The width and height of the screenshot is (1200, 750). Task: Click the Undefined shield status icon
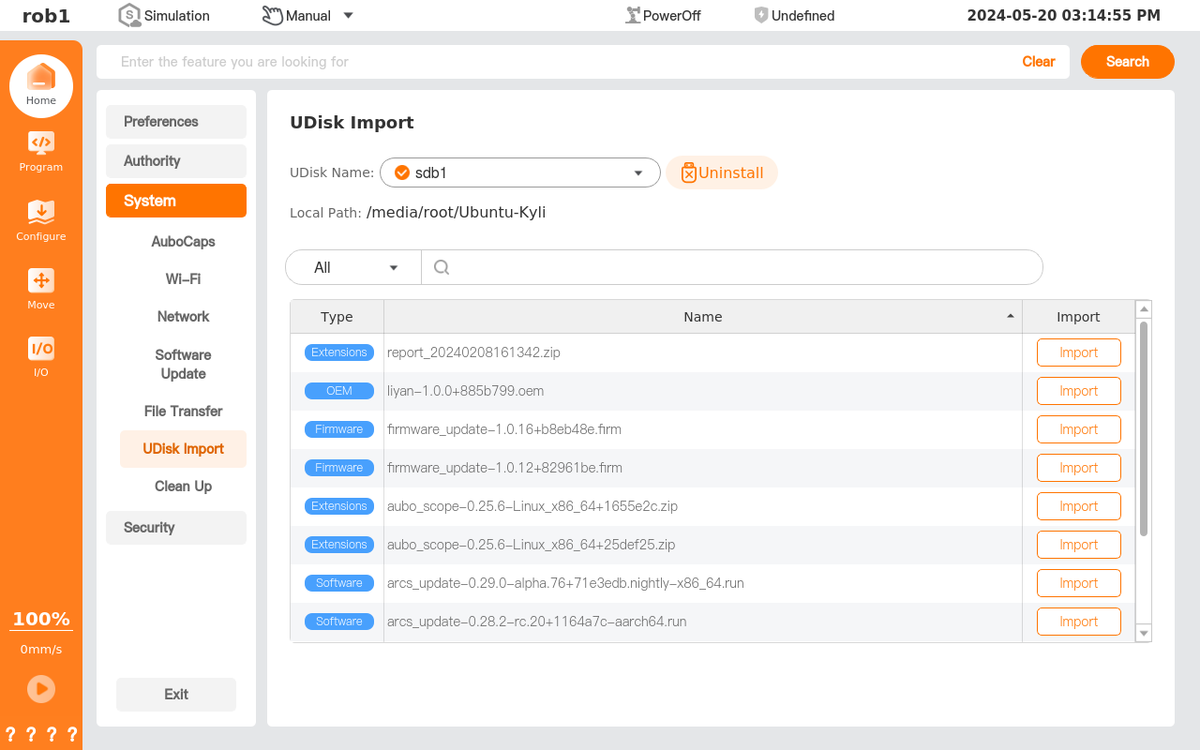tap(761, 15)
